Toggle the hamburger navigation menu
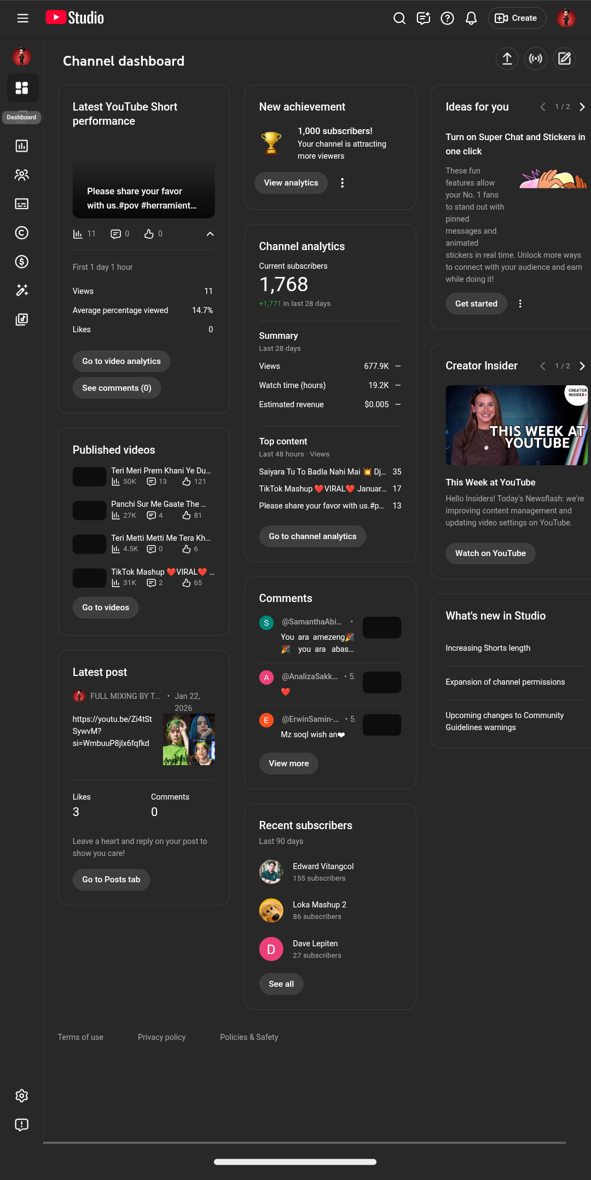The width and height of the screenshot is (591, 1180). [22, 18]
